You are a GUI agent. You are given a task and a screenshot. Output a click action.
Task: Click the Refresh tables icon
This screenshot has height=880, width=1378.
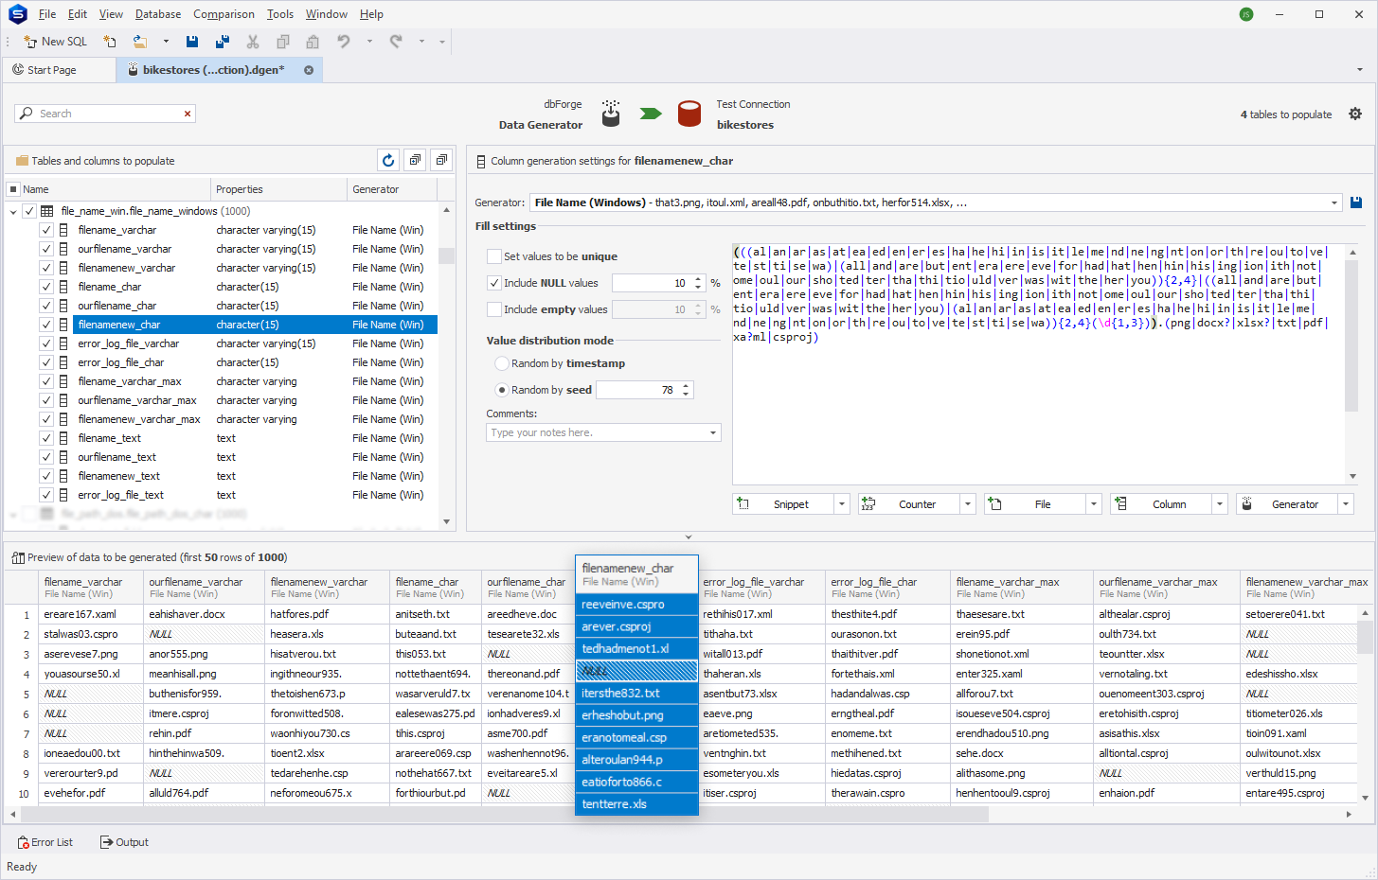[x=388, y=161]
